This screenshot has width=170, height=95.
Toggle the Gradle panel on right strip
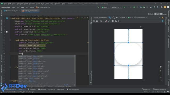[169, 13]
